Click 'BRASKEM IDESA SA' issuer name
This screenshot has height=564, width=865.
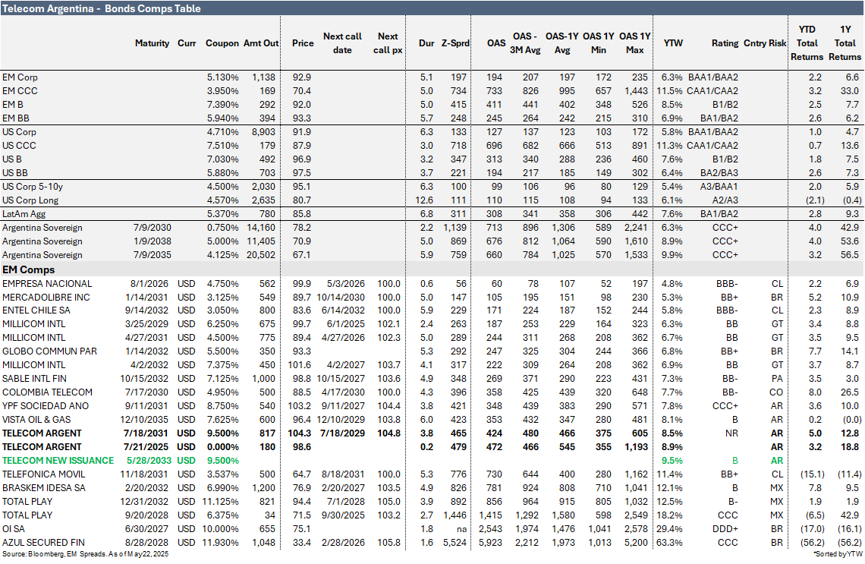click(x=43, y=488)
